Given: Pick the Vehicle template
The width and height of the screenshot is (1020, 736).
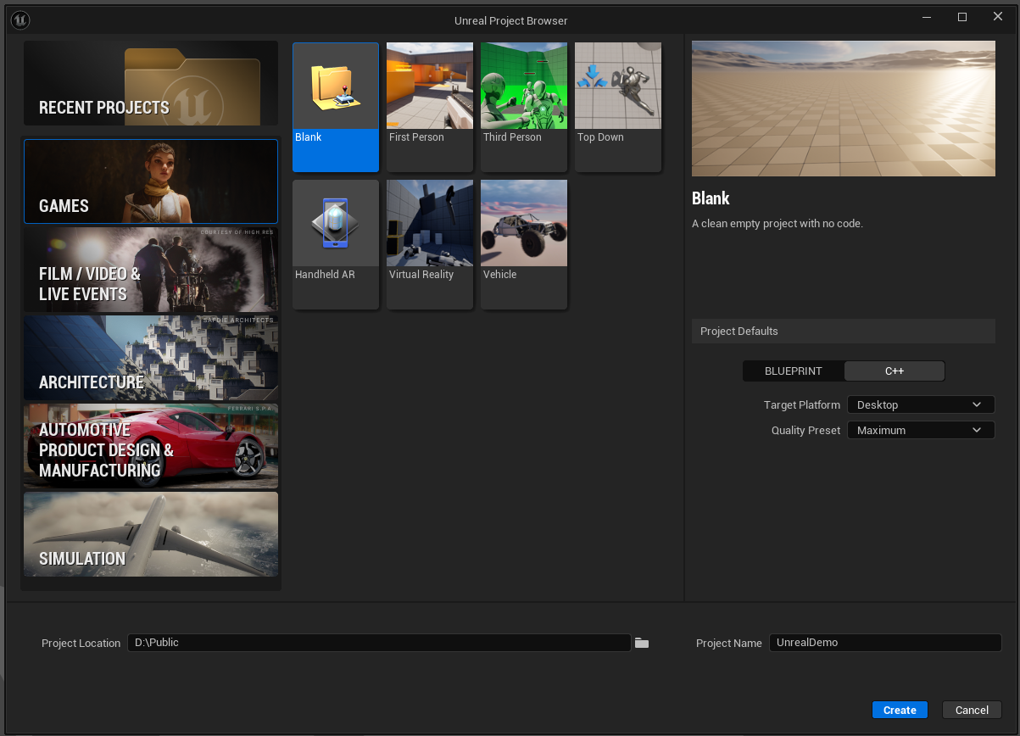Looking at the screenshot, I should pyautogui.click(x=524, y=244).
